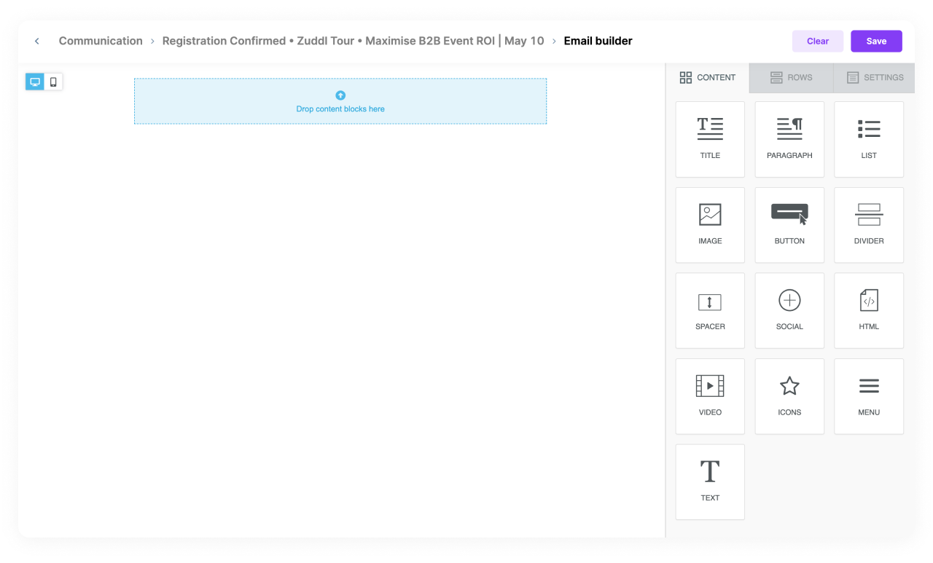Select the Icons content block
The width and height of the screenshot is (933, 563).
[x=789, y=396]
